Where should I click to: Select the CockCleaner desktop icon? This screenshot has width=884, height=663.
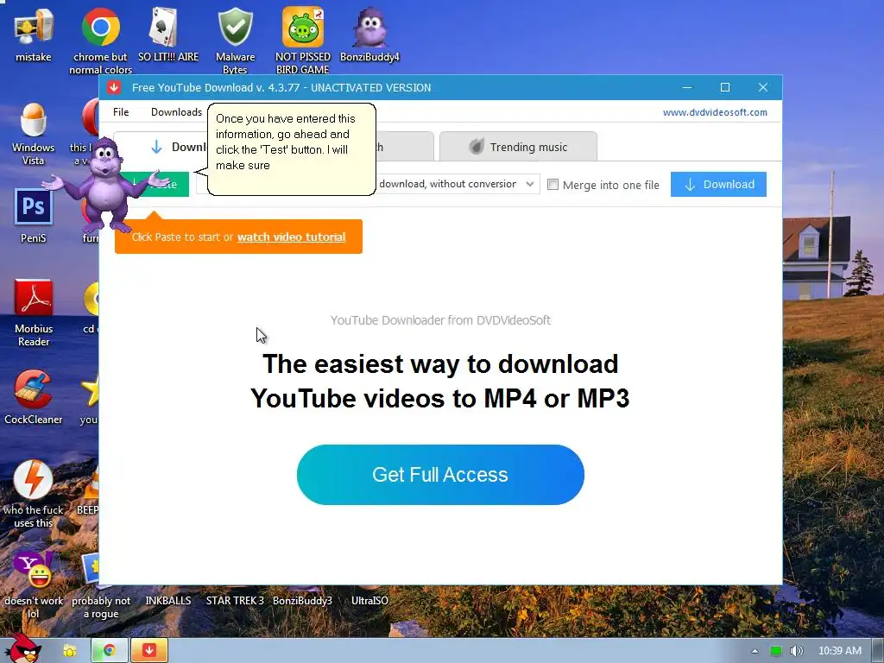[x=34, y=397]
